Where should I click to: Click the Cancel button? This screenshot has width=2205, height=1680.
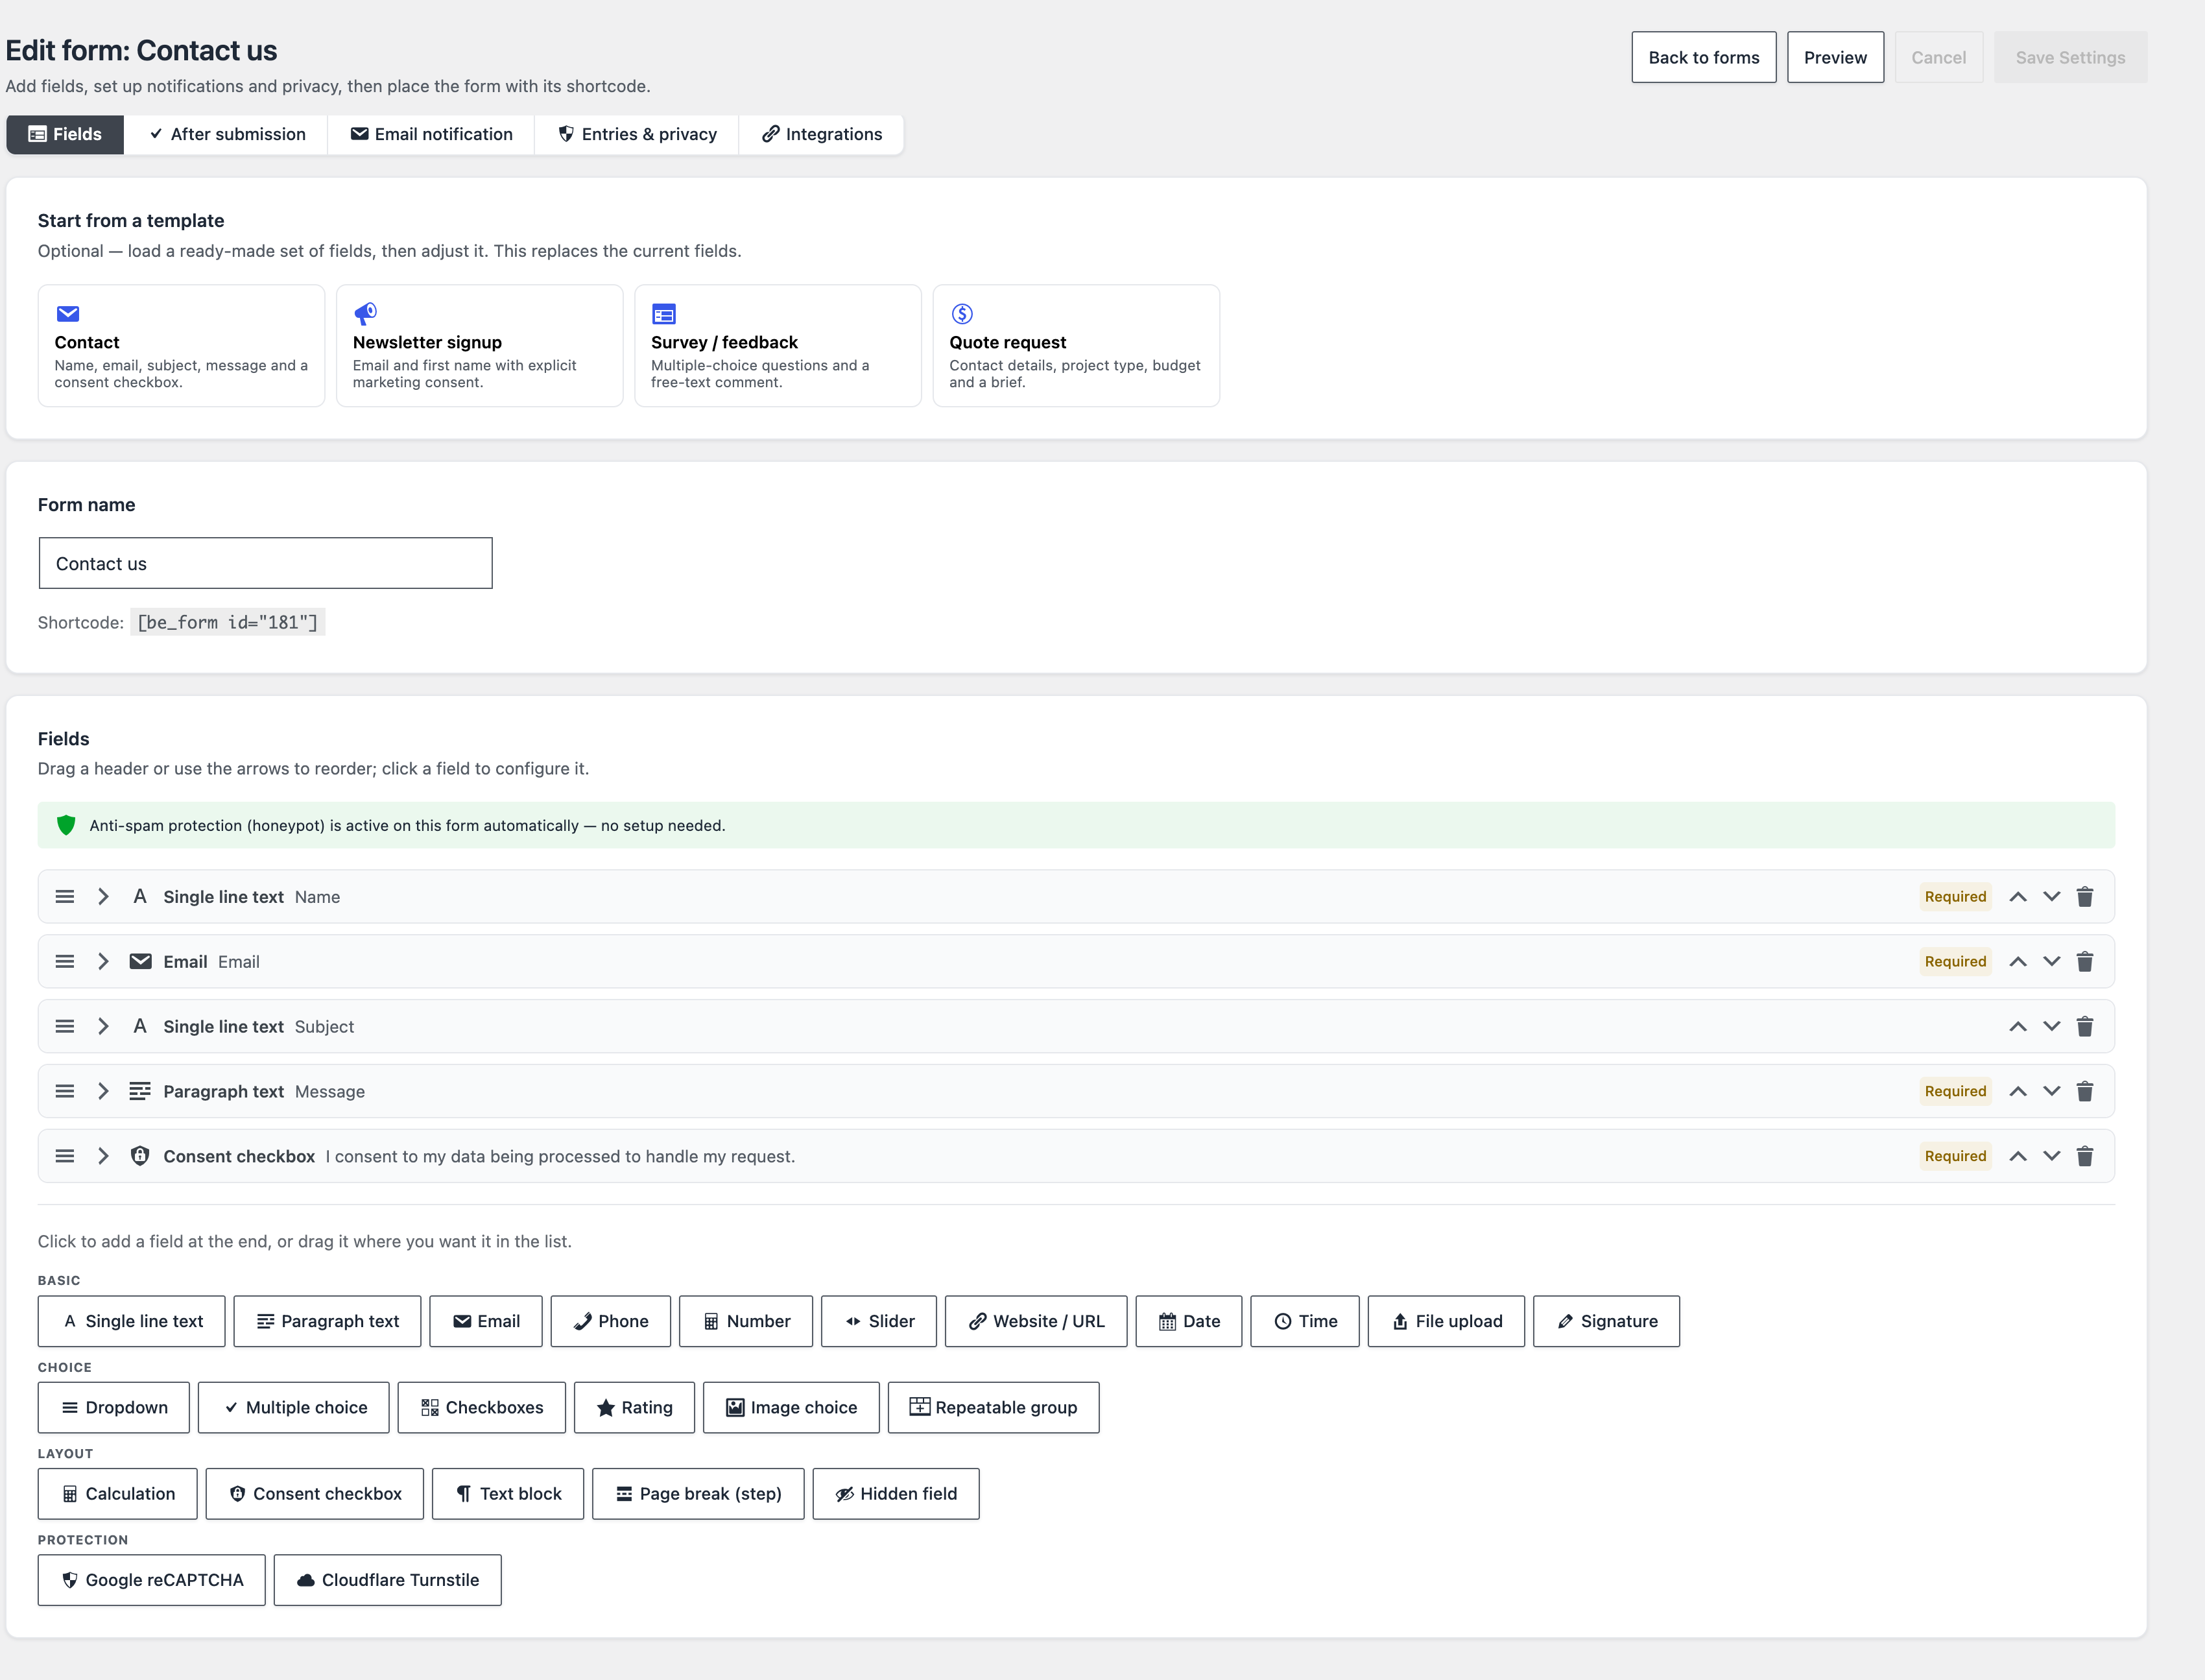tap(1938, 58)
